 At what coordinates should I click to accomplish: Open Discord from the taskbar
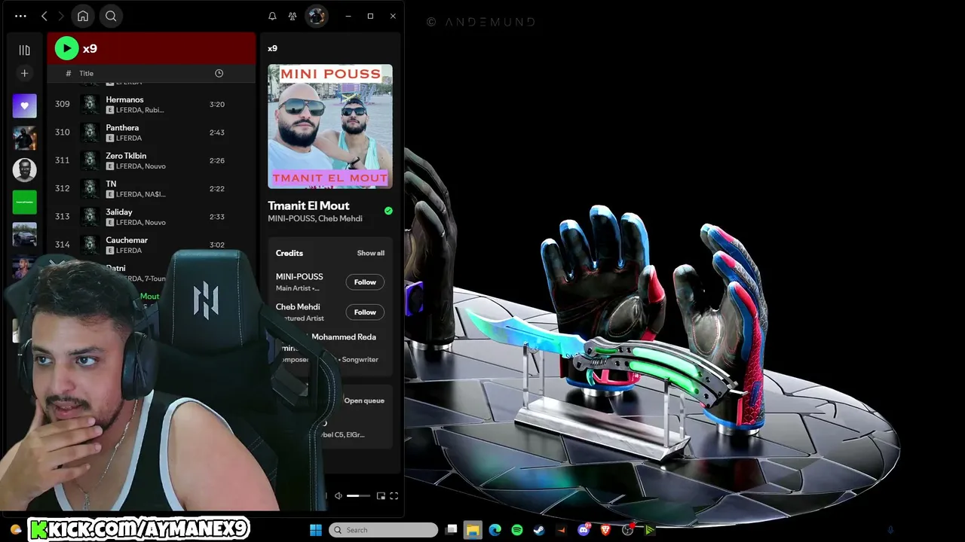584,529
